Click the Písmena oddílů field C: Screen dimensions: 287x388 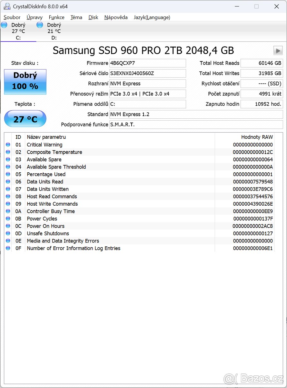(x=148, y=104)
